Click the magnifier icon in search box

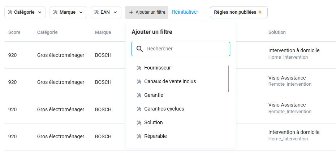[139, 49]
